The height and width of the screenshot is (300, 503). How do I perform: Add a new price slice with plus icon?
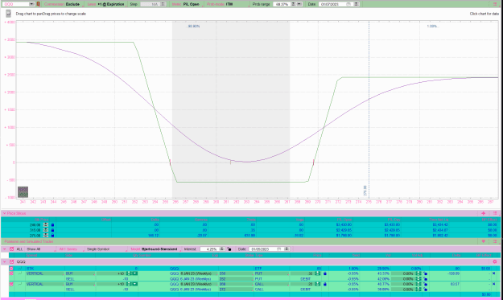coord(483,213)
